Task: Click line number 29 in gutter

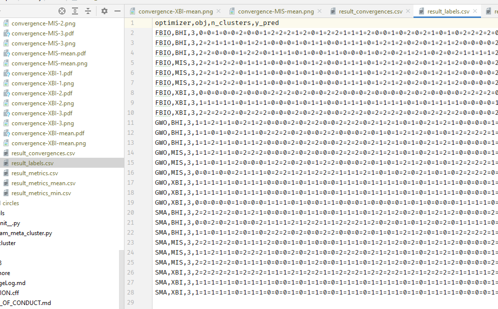Action: coord(130,303)
